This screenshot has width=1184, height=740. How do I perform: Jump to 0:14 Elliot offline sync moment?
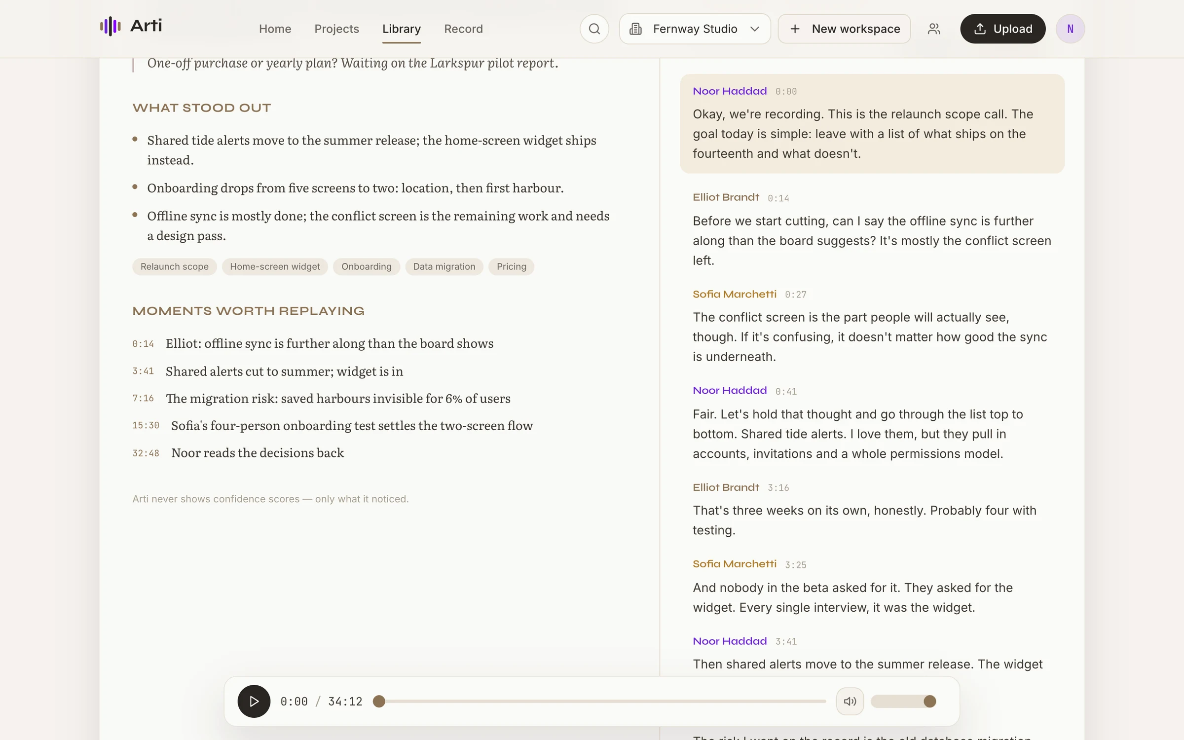pos(313,343)
